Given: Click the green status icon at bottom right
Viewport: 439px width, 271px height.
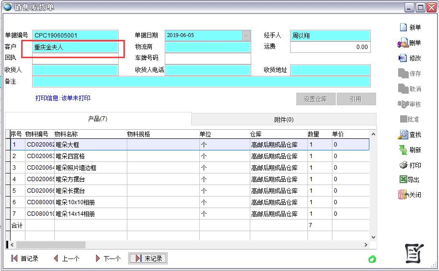Looking at the screenshot, I should (x=372, y=259).
